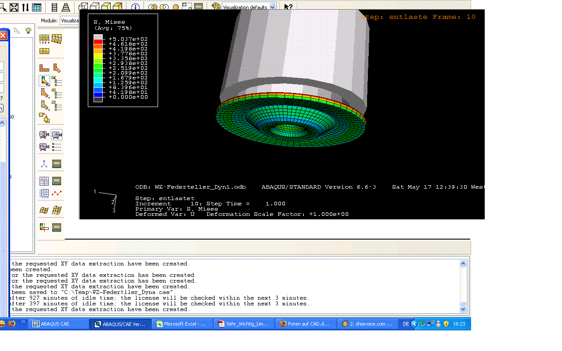The width and height of the screenshot is (562, 351).
Task: Open animation options list icon
Action: pos(57,147)
